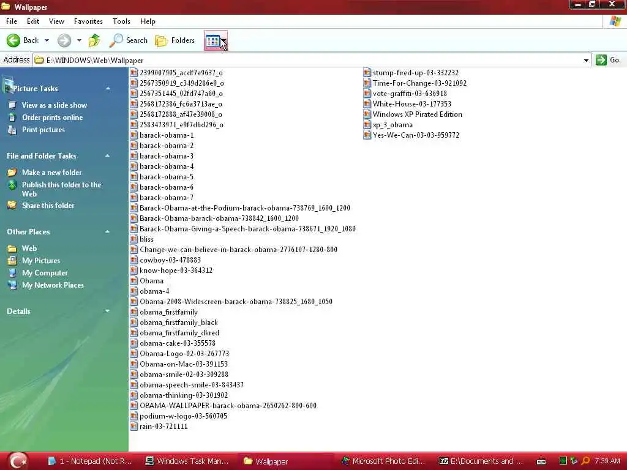Click Print pictures link
Image resolution: width=627 pixels, height=470 pixels.
43,130
